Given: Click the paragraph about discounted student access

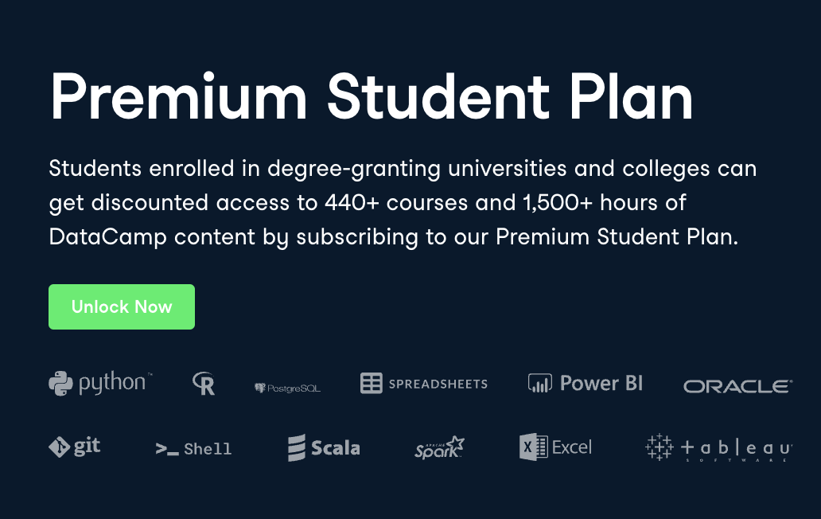Looking at the screenshot, I should pos(403,203).
